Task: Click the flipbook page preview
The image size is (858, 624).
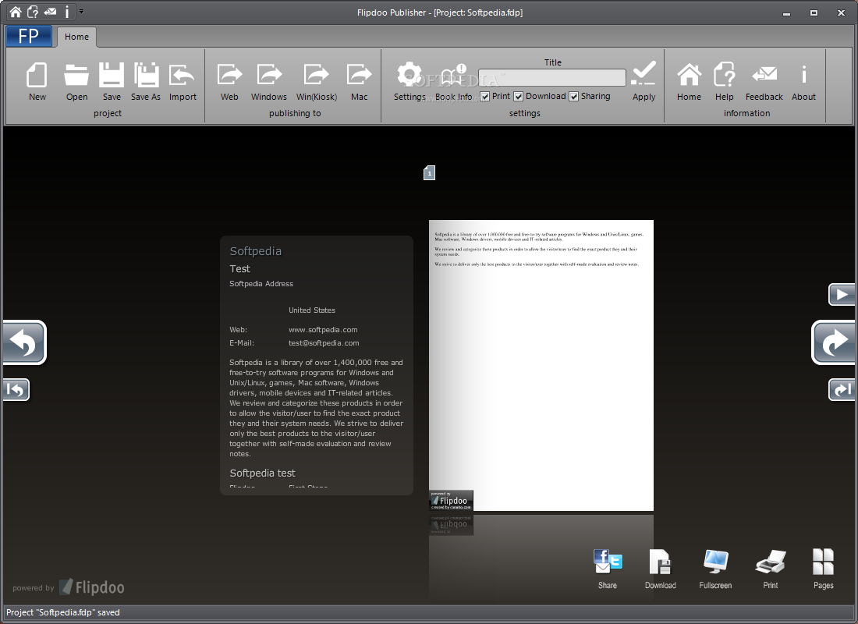Action: tap(541, 365)
